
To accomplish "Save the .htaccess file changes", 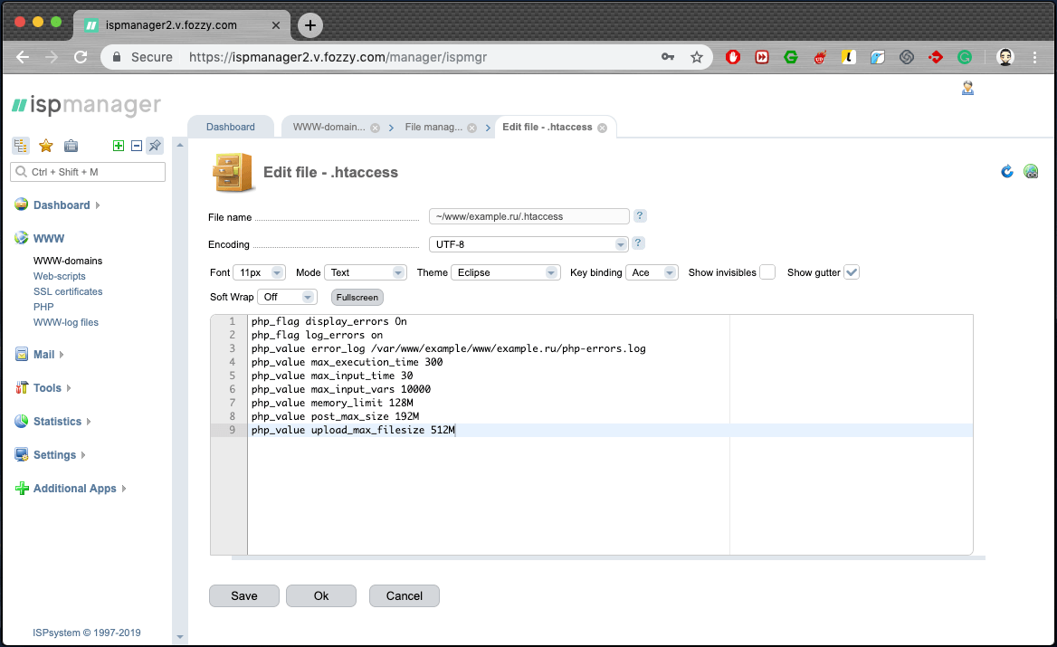I will pyautogui.click(x=243, y=595).
